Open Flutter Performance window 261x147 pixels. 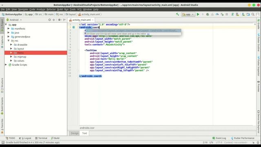point(243,138)
